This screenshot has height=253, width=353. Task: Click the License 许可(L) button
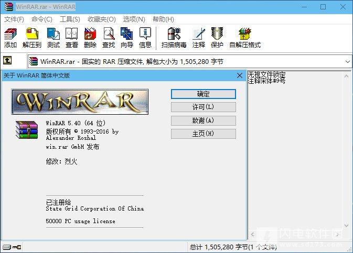[204, 107]
